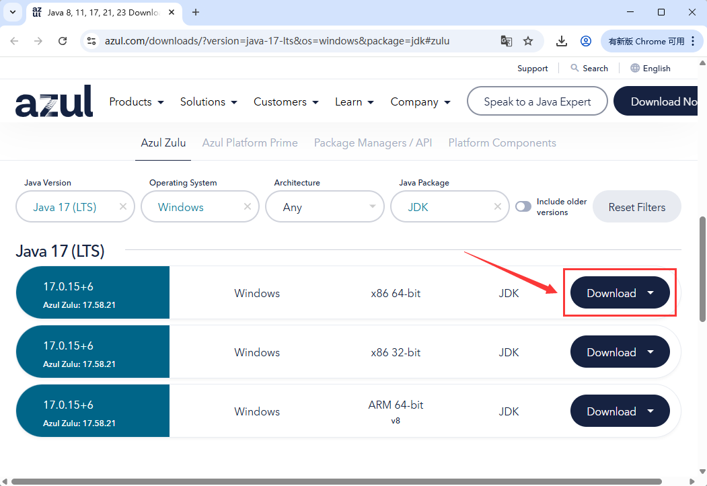
Task: Open Chrome three-dot menu
Action: pos(693,41)
